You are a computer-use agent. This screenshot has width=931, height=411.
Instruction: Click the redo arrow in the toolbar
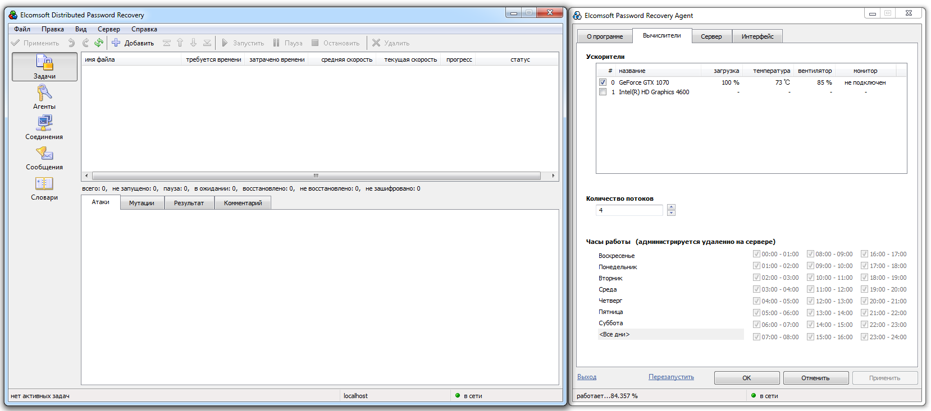85,43
